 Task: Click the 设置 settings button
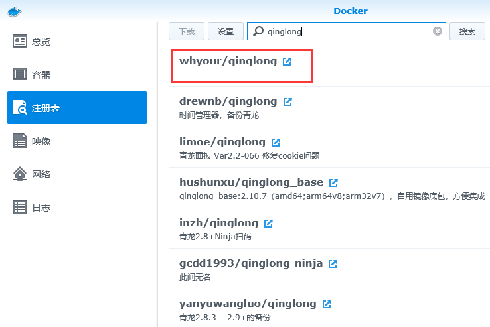226,31
